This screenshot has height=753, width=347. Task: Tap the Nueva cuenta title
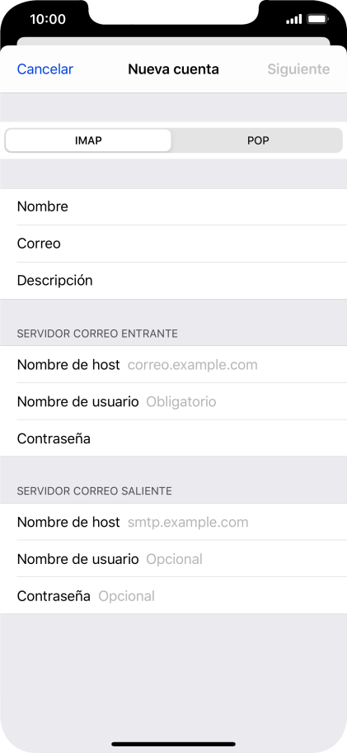pyautogui.click(x=173, y=69)
